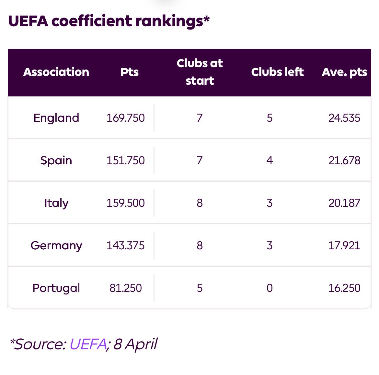Select the England row name
The height and width of the screenshot is (375, 379).
[56, 118]
